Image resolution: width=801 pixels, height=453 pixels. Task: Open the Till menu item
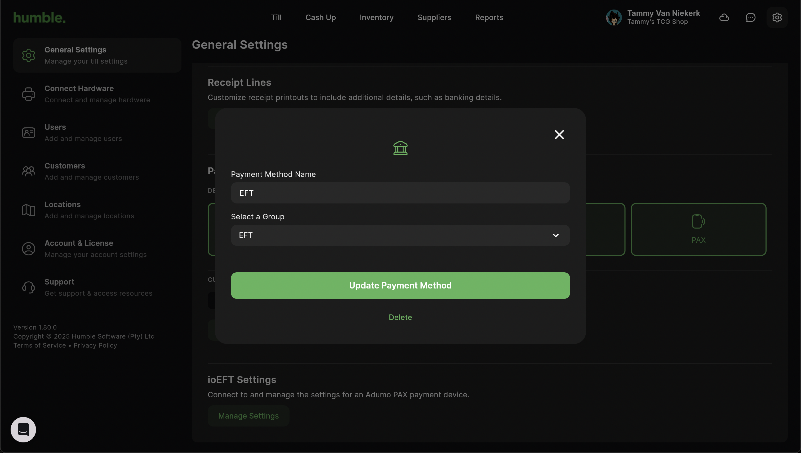coord(276,17)
